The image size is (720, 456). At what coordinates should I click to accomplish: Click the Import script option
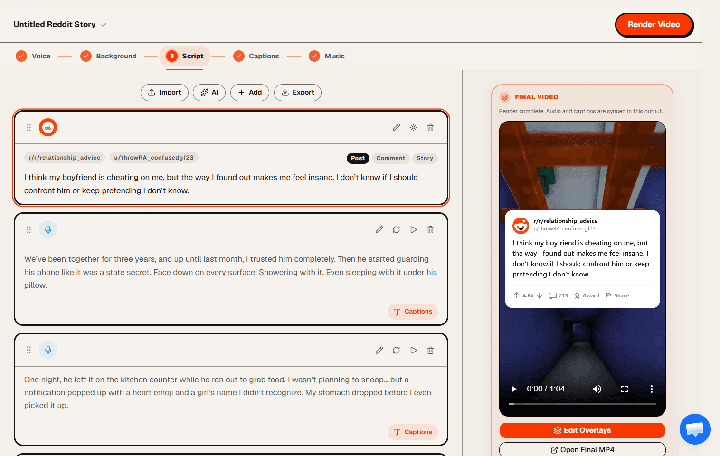(164, 92)
